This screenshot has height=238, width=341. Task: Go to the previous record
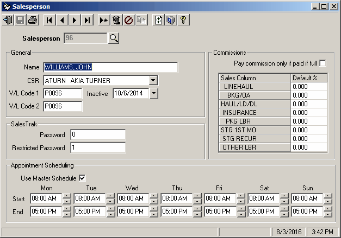tap(62, 21)
